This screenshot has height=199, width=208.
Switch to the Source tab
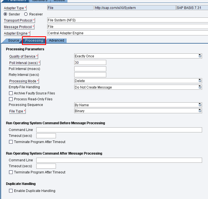pos(13,40)
